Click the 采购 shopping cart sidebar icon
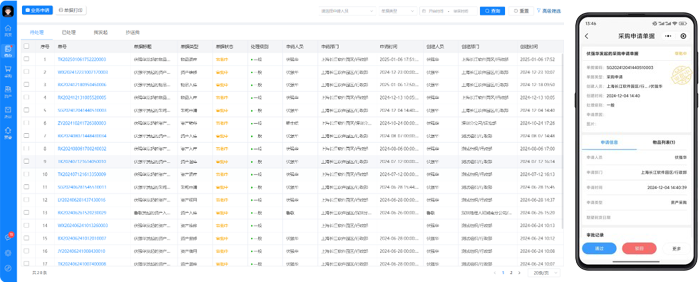This screenshot has width=699, height=283. point(8,70)
